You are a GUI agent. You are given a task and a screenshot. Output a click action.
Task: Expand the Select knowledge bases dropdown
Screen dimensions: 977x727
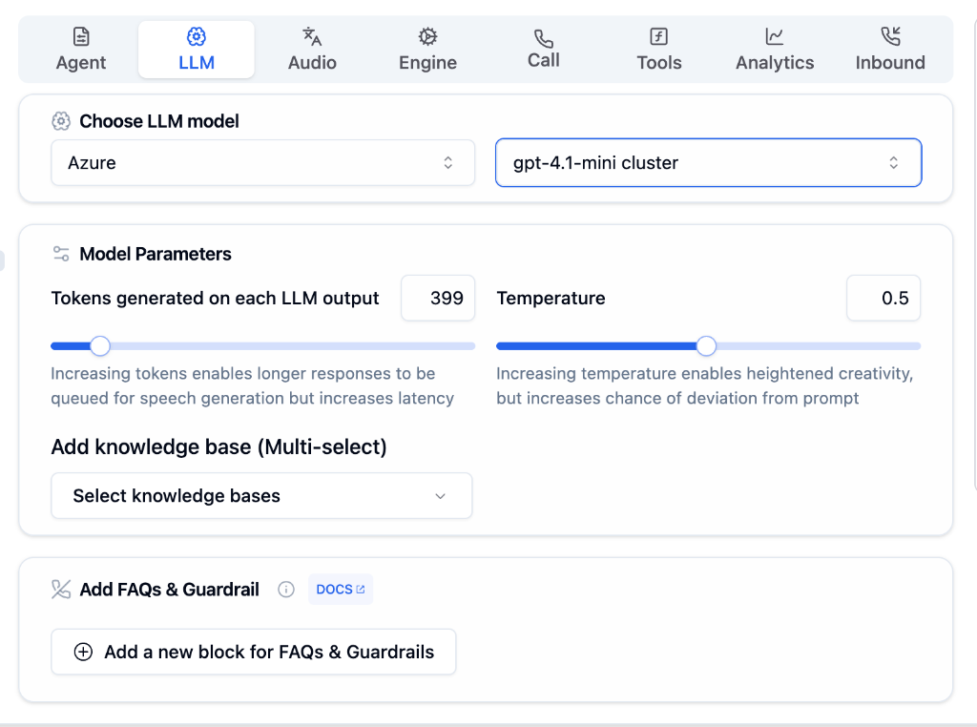(x=261, y=495)
